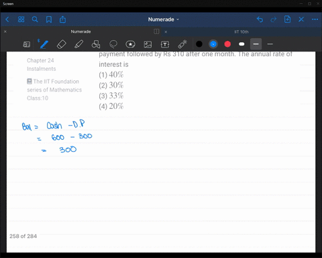322x258 pixels.
Task: Open the more options ellipsis menu
Action: (315, 19)
